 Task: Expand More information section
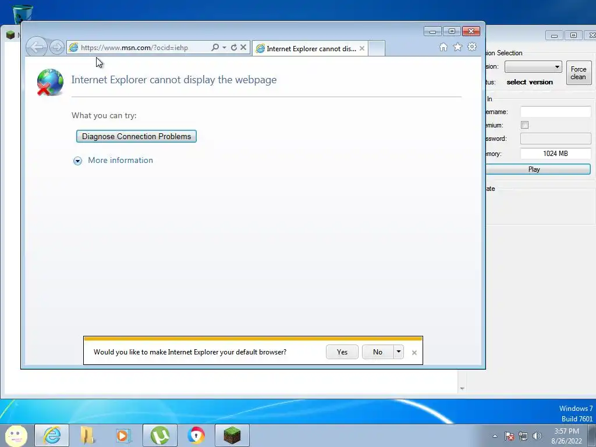[x=77, y=161]
